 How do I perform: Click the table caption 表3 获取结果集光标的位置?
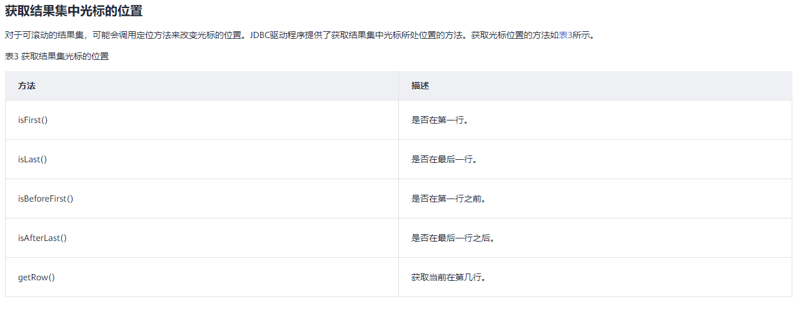coord(57,56)
